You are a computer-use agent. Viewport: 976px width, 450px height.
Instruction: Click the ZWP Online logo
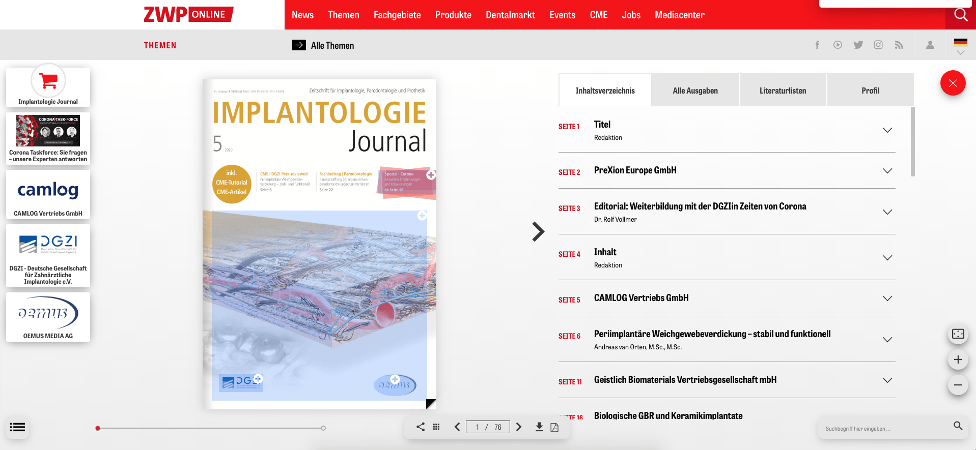pyautogui.click(x=188, y=14)
